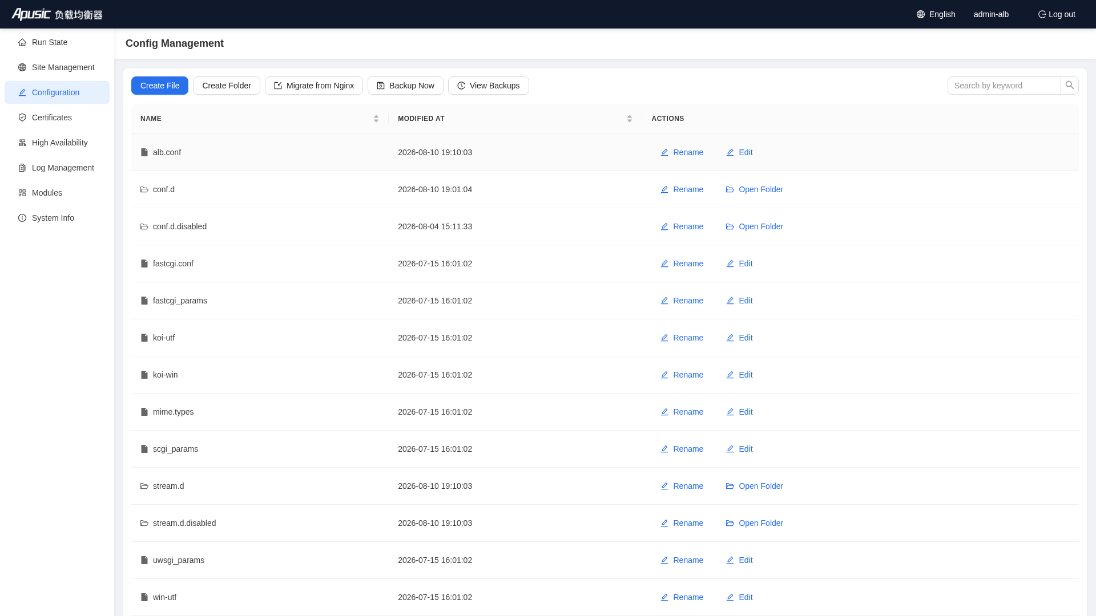Edit the alb.conf file
This screenshot has width=1096, height=616.
(739, 152)
